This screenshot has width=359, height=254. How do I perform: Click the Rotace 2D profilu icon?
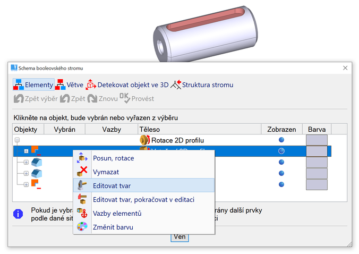[x=144, y=140]
